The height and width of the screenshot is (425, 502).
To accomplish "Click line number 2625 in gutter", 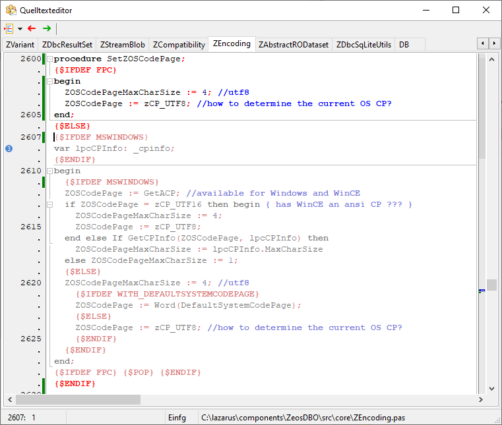I will pos(31,339).
